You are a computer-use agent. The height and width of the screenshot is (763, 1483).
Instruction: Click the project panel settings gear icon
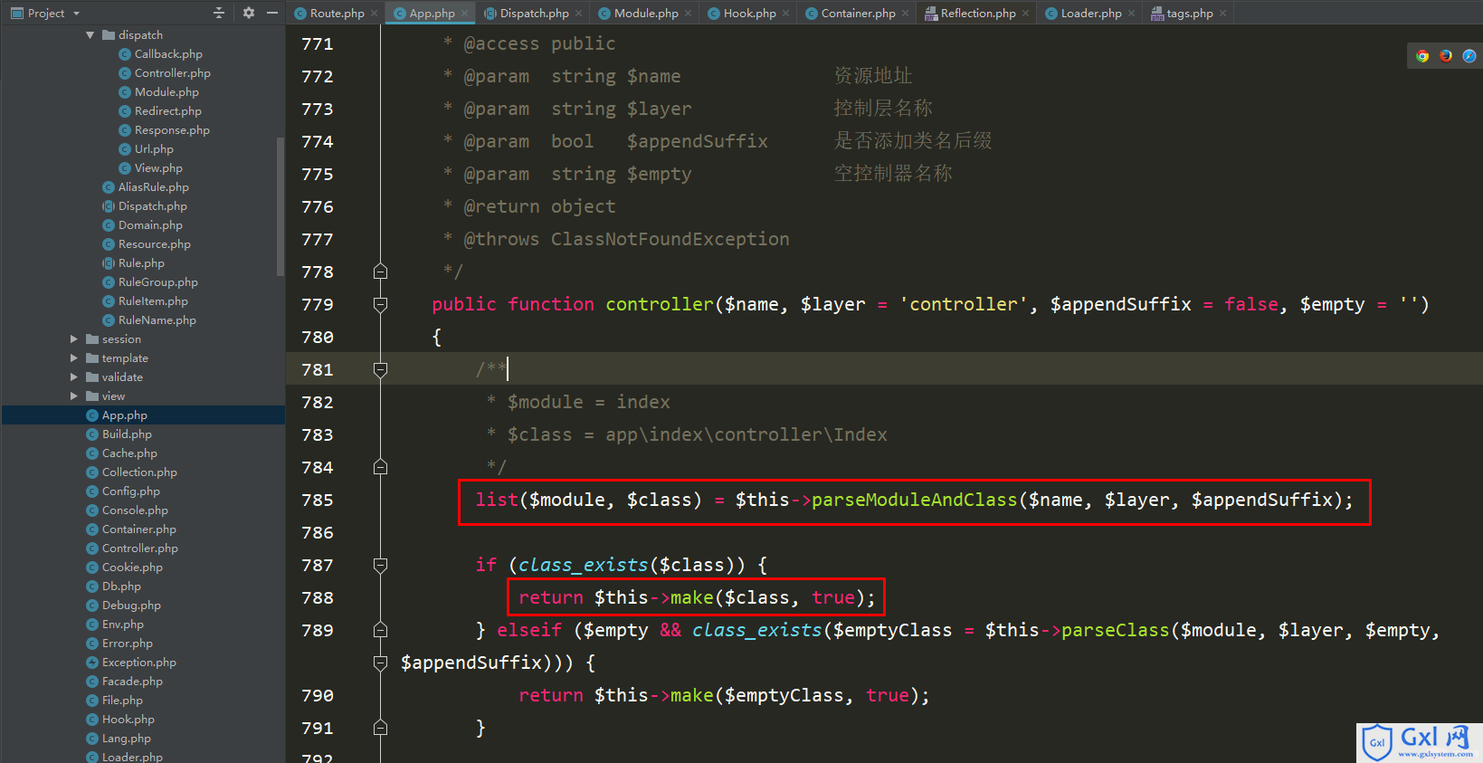point(249,13)
